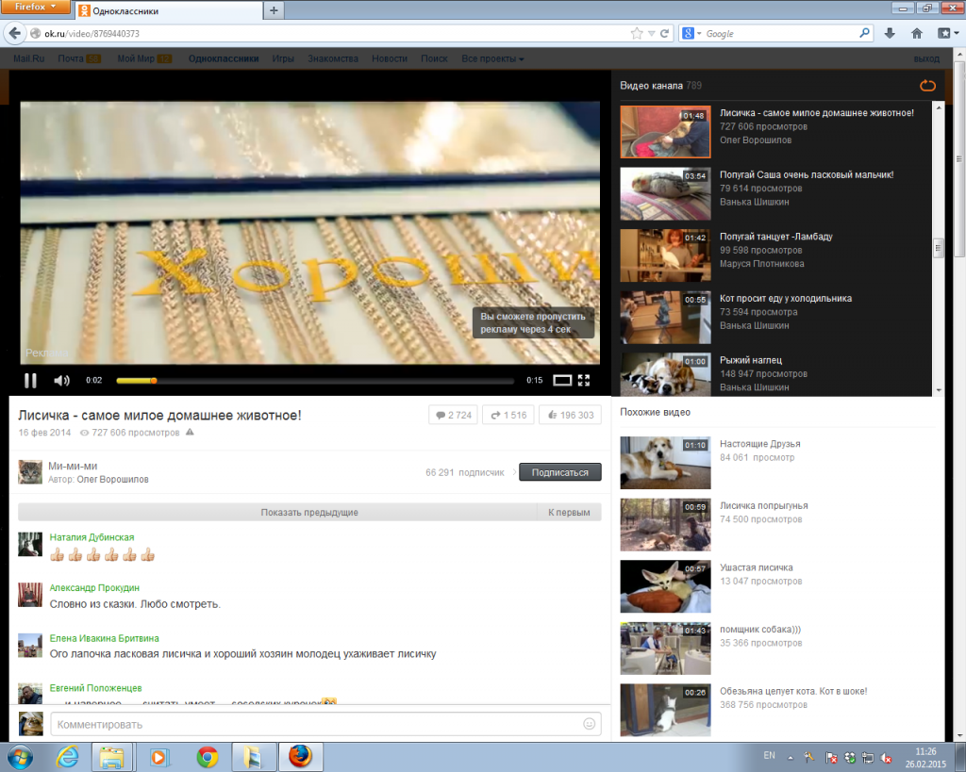Open Знакомства in top navigation
Screen dimensions: 966x772
pos(333,58)
